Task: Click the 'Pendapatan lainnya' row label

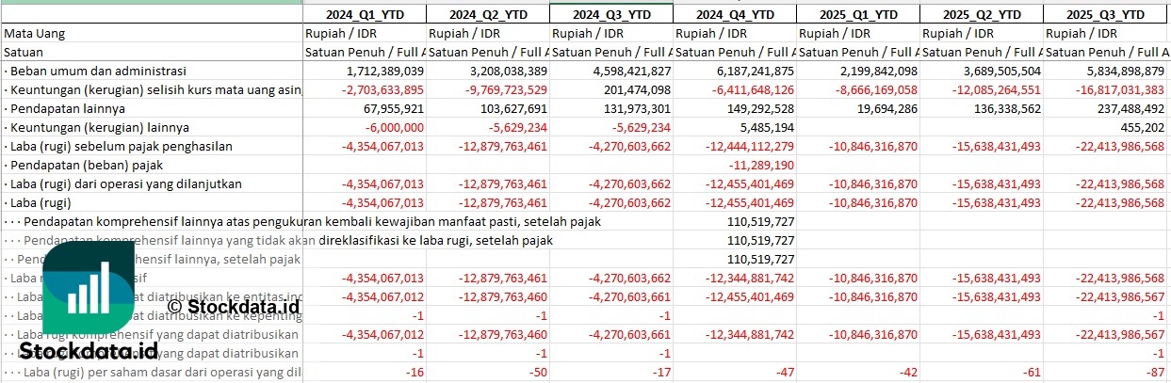Action: 66,109
